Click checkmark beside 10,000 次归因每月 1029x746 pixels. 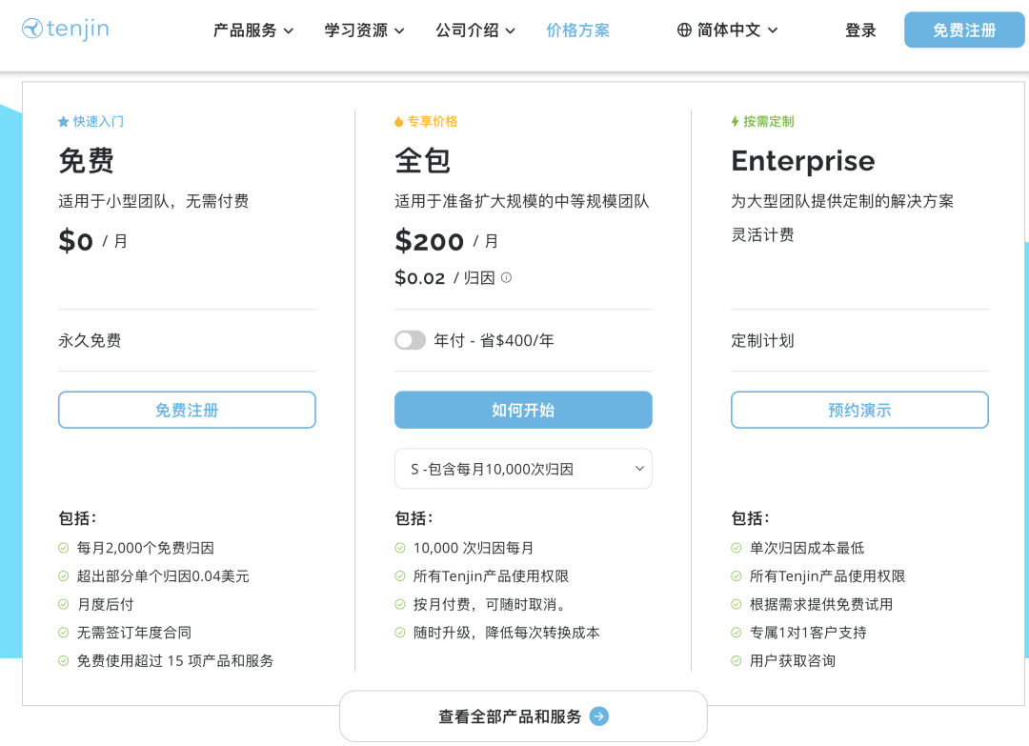[x=400, y=548]
